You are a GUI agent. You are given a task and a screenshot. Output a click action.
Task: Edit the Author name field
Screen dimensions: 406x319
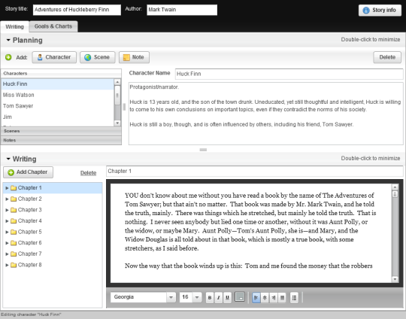pos(182,10)
